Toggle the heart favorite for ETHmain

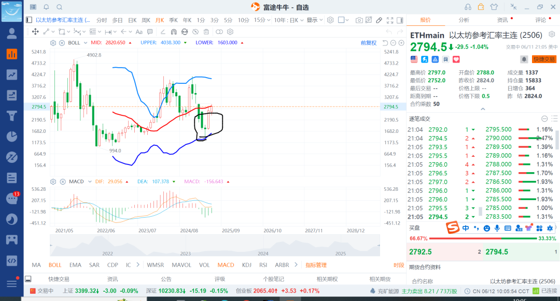click(456, 59)
